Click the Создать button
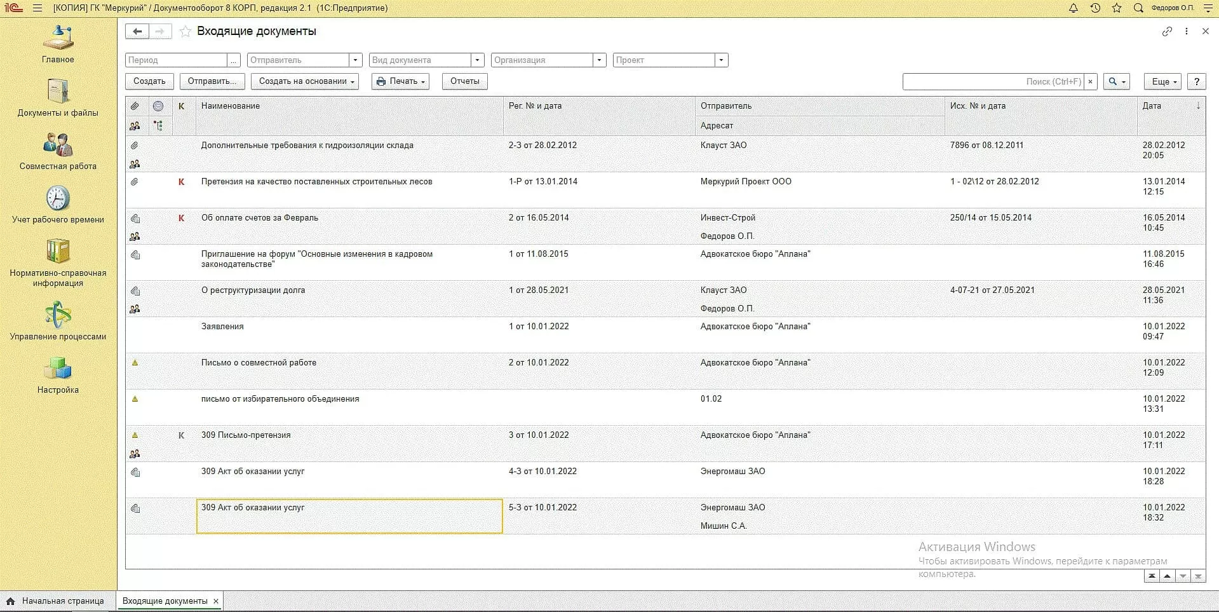Viewport: 1219px width, 612px height. 149,81
